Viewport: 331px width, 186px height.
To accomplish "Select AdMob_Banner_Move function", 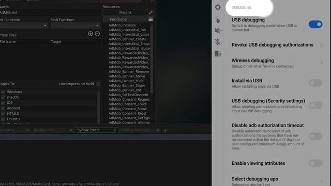I will coord(127,76).
